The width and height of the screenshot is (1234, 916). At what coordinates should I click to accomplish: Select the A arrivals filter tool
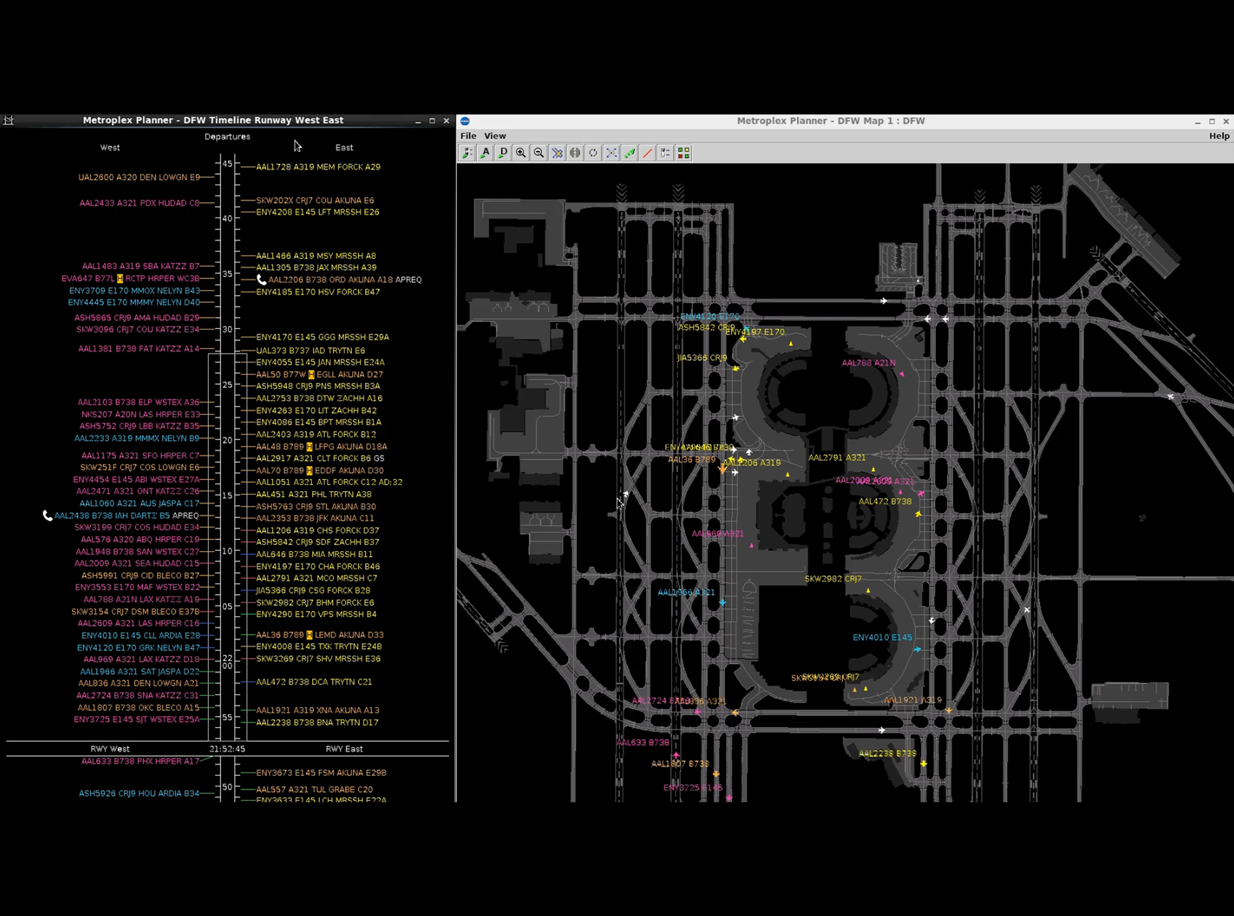coord(485,152)
